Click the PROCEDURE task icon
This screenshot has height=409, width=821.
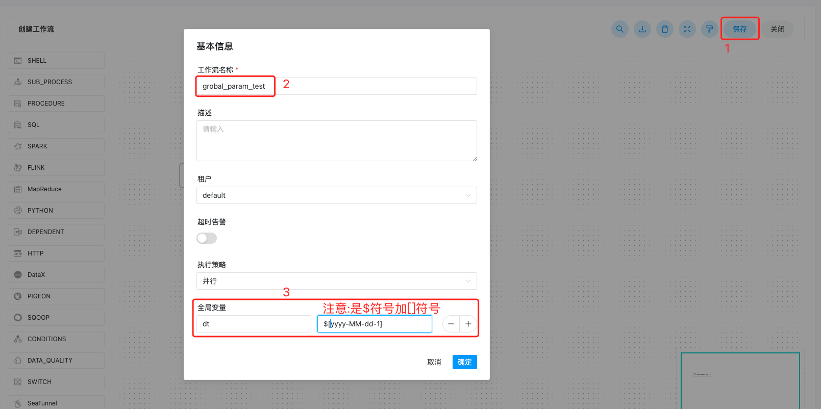tap(18, 104)
